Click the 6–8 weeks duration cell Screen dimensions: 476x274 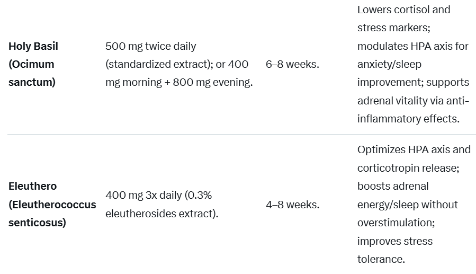tap(292, 64)
